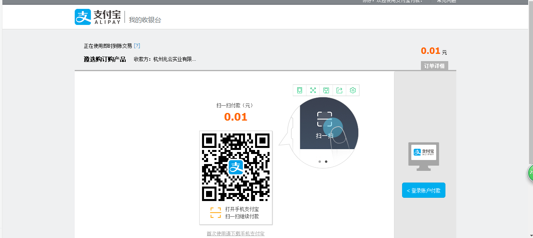Click the 邀选购订购产品 order title
Screen dimensions: 533x238
[x=105, y=59]
